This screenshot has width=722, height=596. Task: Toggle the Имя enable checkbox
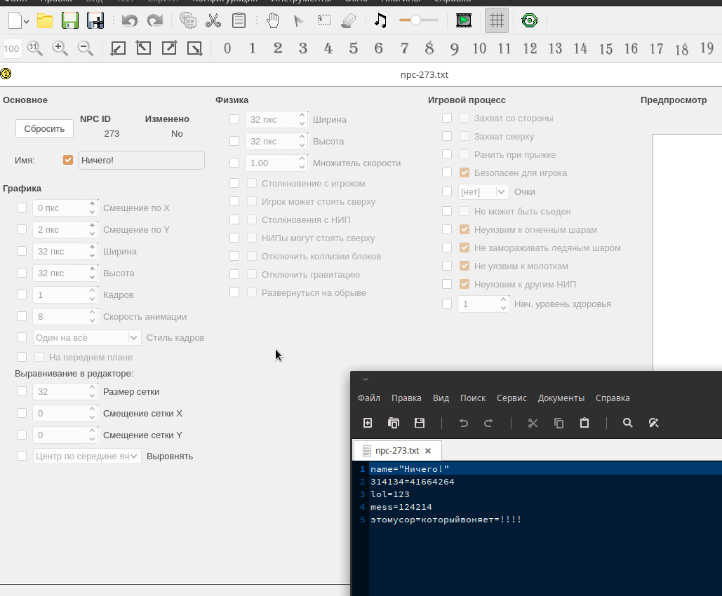(x=68, y=160)
